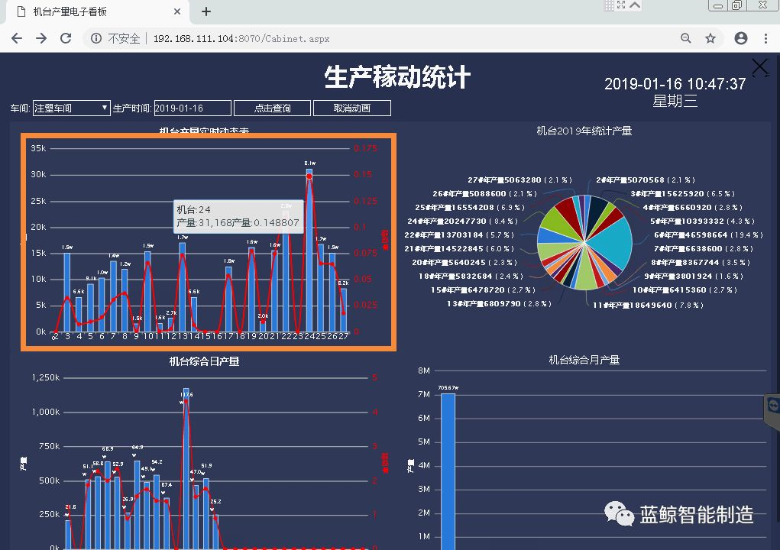Viewport: 780px width, 550px height.
Task: Click the 705.67w monthly output bar
Action: tap(448, 471)
